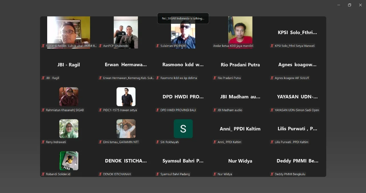Select Suwardi Fasdes video feed

(x=68, y=31)
